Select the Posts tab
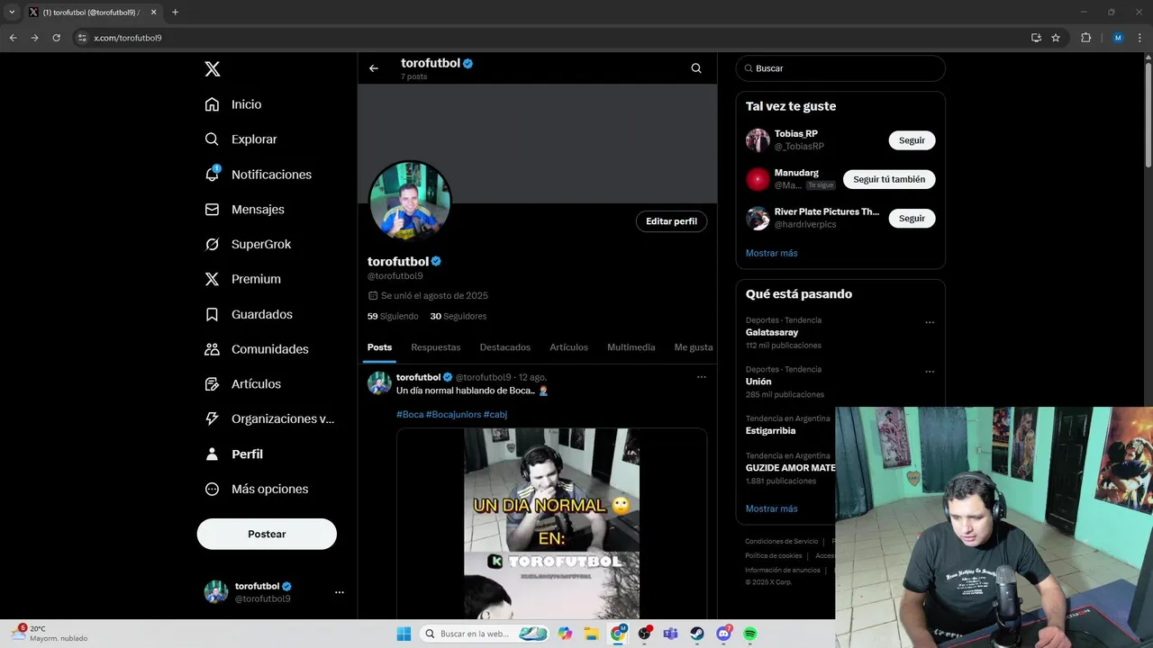The image size is (1153, 648). pyautogui.click(x=379, y=347)
